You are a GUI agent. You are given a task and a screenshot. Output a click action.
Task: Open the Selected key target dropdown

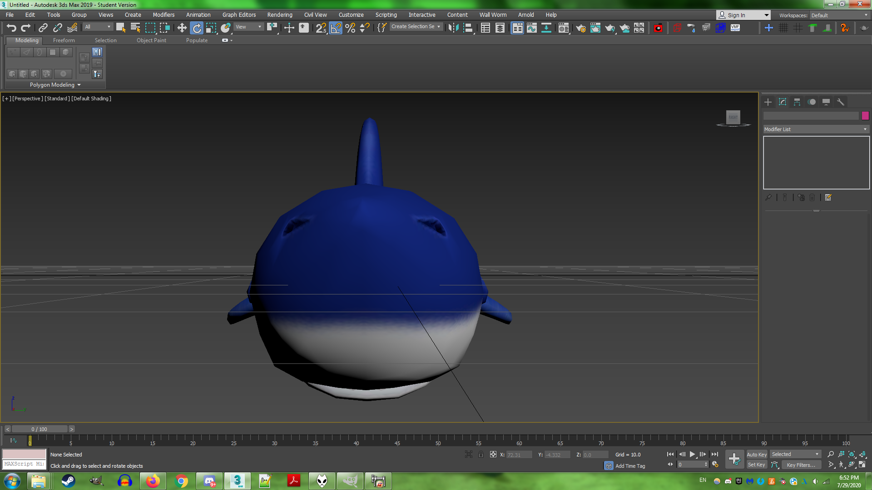click(x=795, y=454)
